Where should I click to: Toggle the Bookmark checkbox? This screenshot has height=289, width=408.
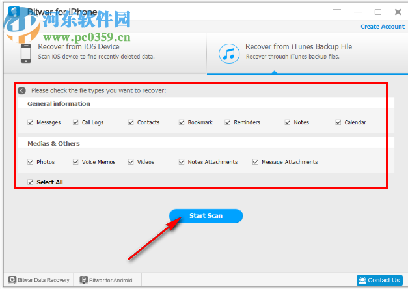[x=182, y=122]
